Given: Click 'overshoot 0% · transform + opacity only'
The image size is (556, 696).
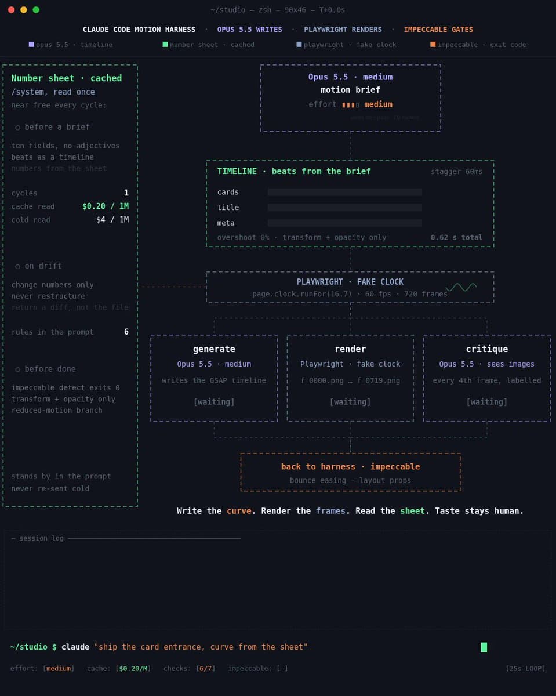Looking at the screenshot, I should click(x=301, y=237).
